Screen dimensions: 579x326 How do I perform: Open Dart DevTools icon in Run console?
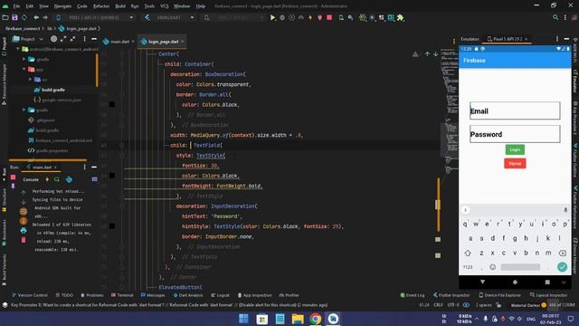click(69, 179)
